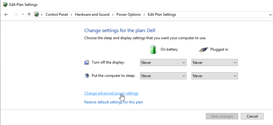Click Restore default settings for this plan
This screenshot has width=273, height=125.
click(x=113, y=102)
